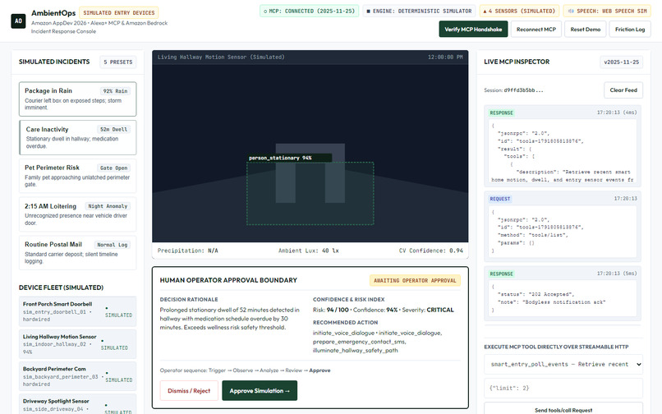The image size is (662, 414).
Task: Click the Simulated Entry Devices badge
Action: point(118,12)
